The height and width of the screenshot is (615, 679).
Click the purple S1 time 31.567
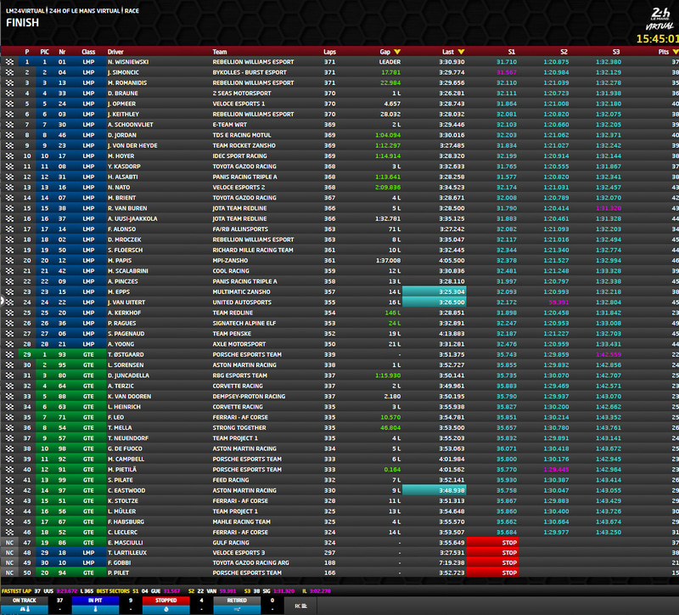[x=506, y=72]
